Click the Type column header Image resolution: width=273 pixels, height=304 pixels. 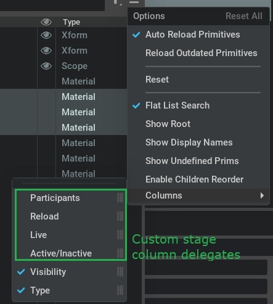pos(71,22)
